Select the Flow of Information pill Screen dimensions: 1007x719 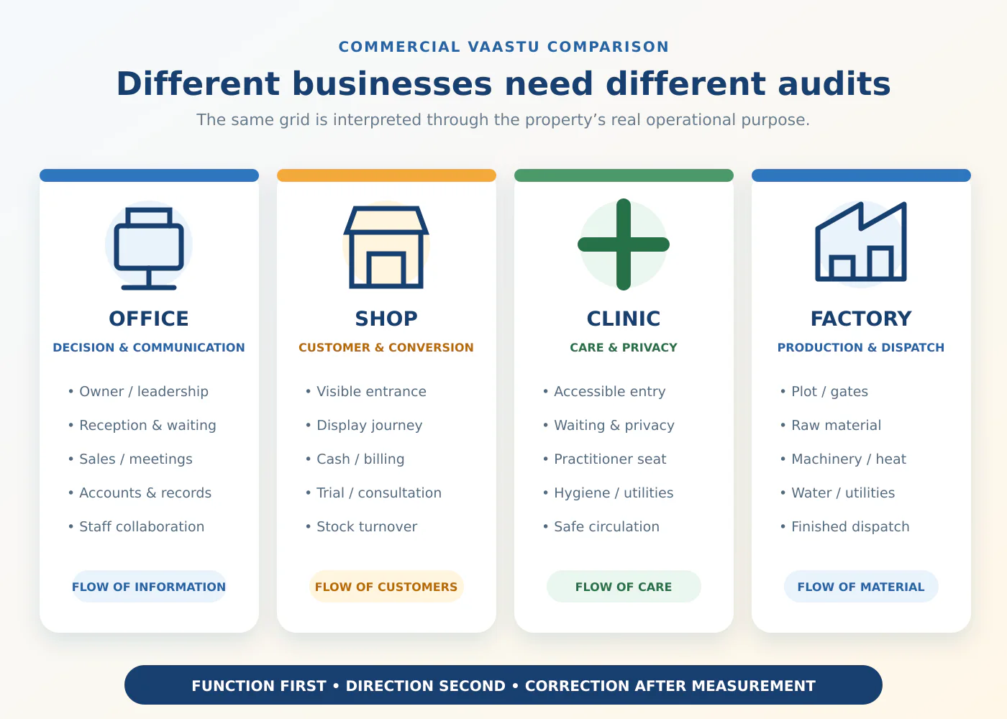click(149, 587)
